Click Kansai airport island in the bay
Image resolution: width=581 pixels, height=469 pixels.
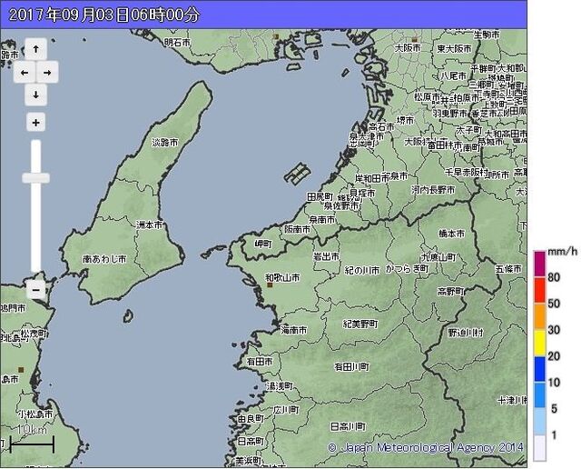point(298,174)
